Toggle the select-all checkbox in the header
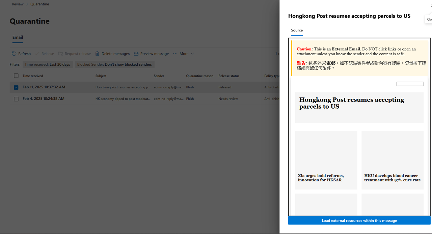This screenshot has height=234, width=432. click(16, 76)
